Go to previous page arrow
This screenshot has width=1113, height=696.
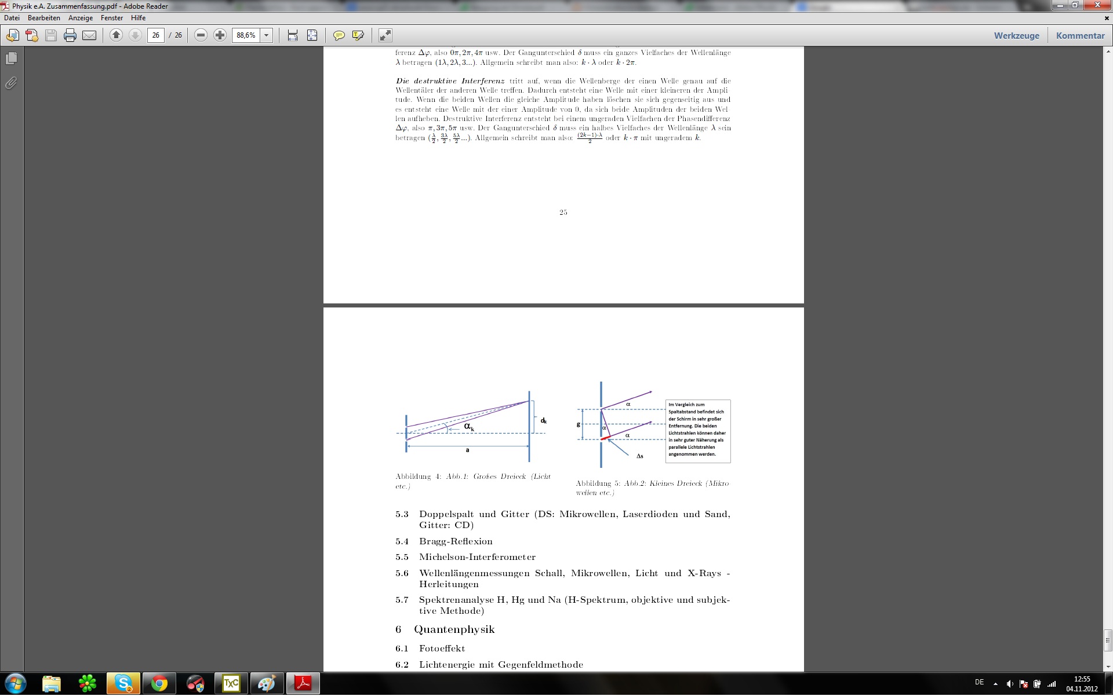[x=116, y=35]
